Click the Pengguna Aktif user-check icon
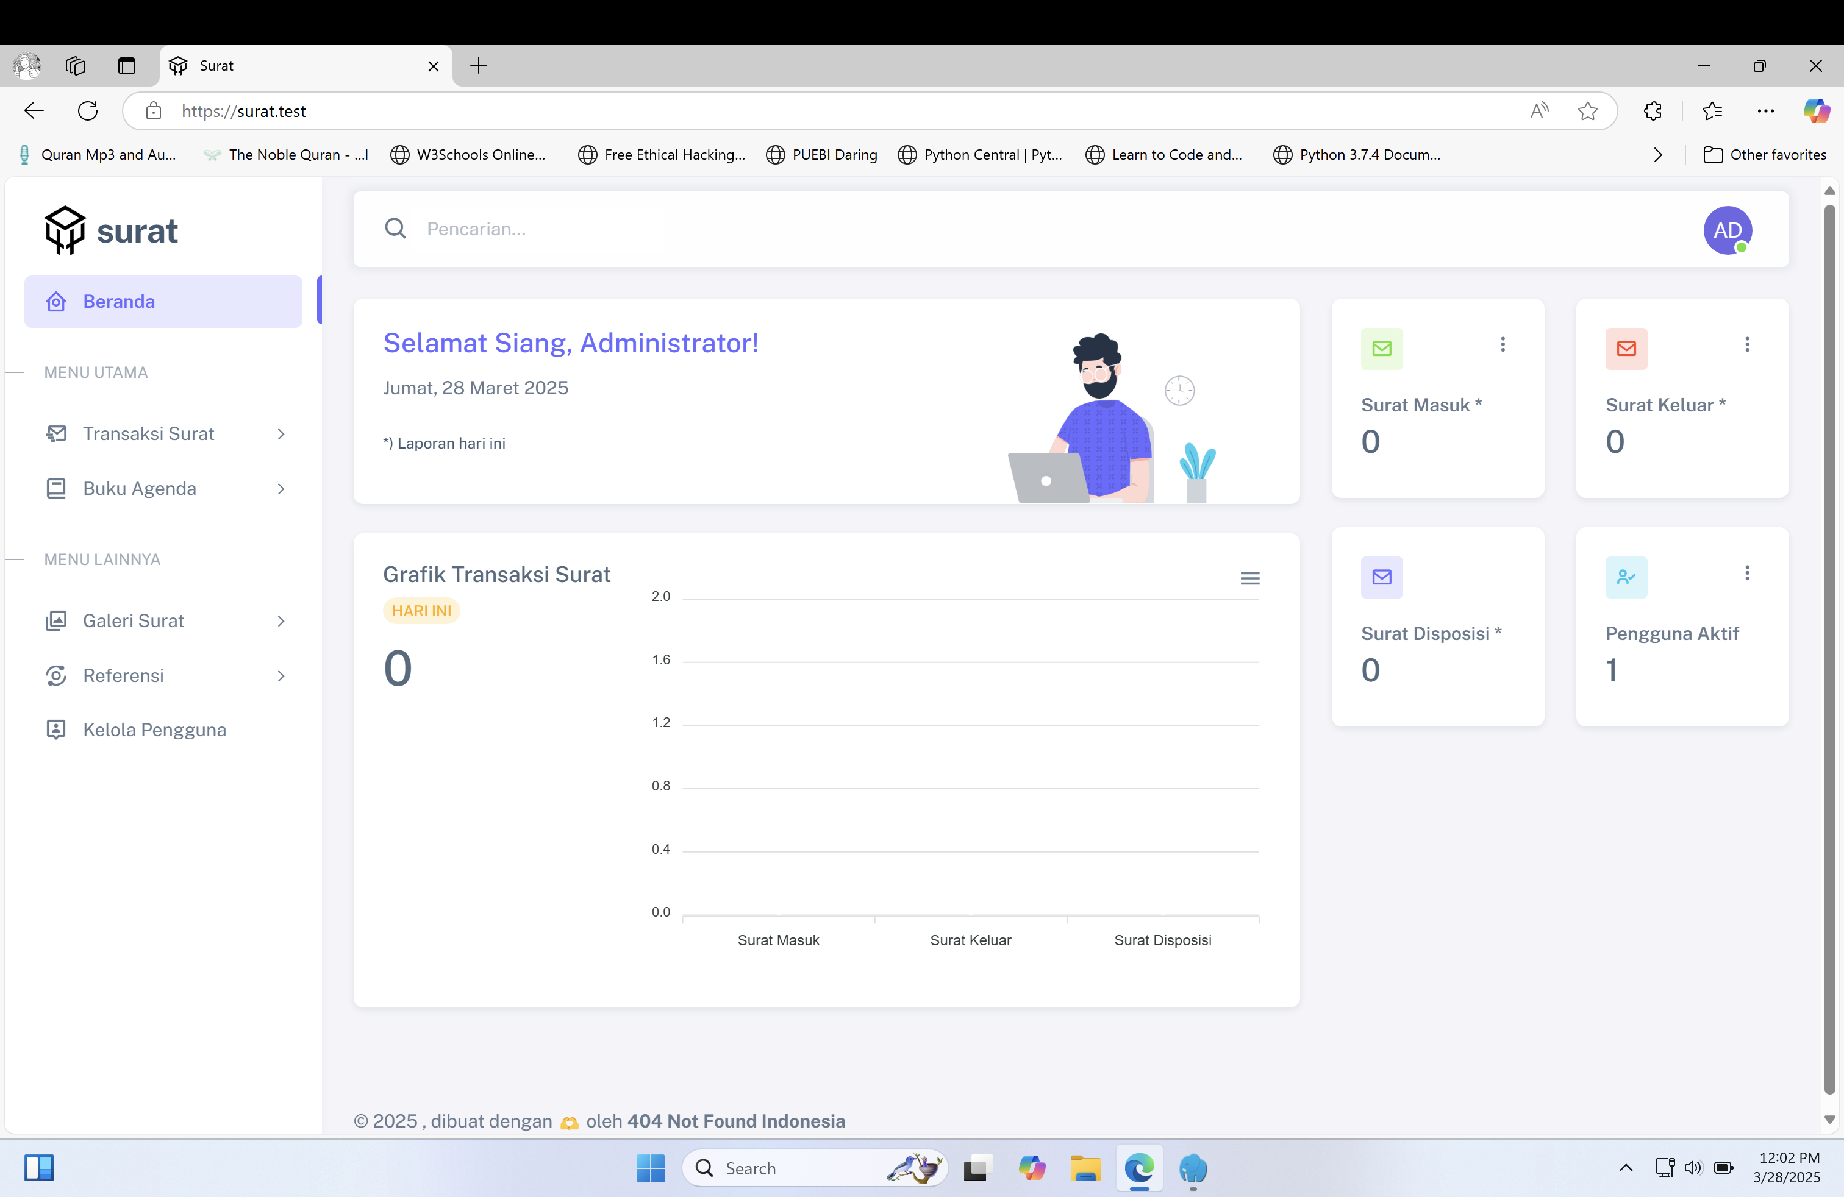 pyautogui.click(x=1626, y=577)
